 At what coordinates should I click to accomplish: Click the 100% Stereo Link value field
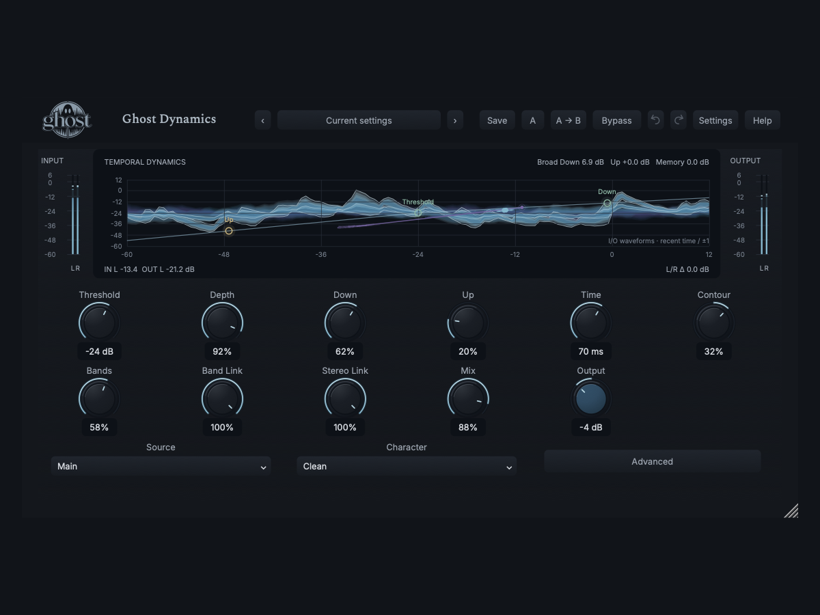[x=345, y=427]
